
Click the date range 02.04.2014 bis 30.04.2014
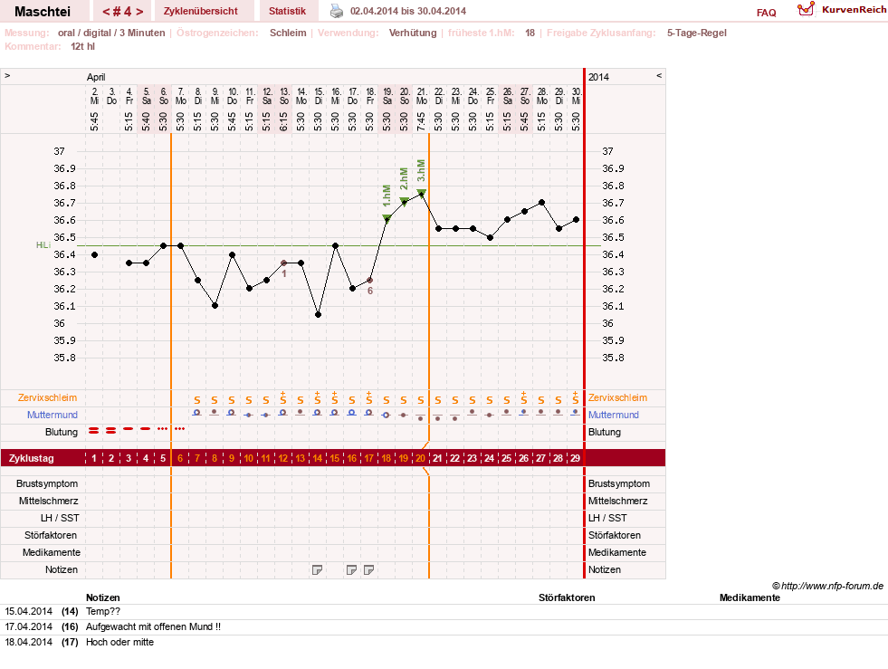pos(408,11)
